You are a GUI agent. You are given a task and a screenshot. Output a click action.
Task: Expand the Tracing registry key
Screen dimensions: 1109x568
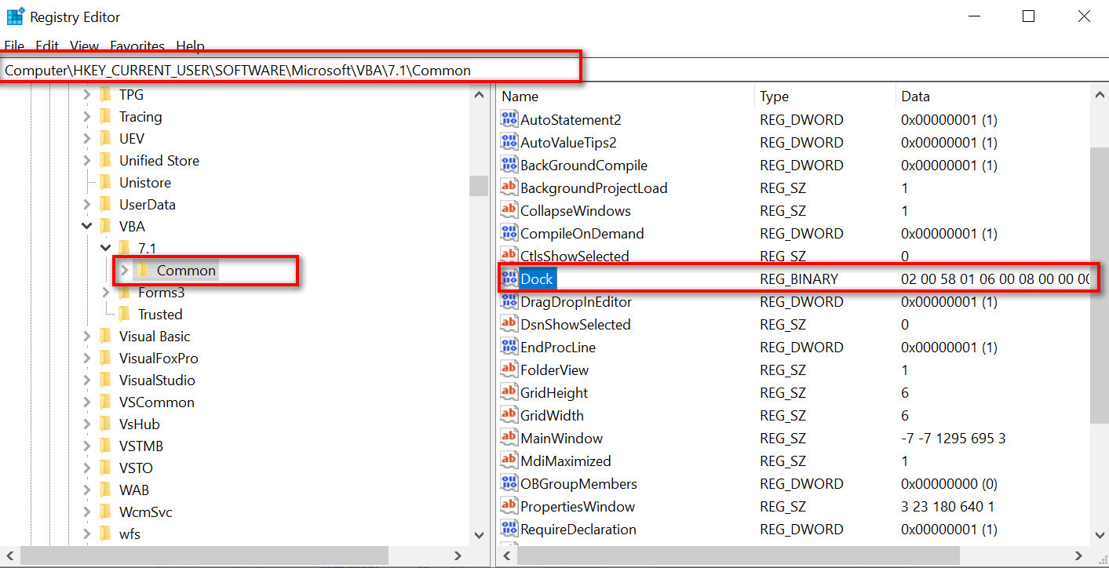coord(87,117)
